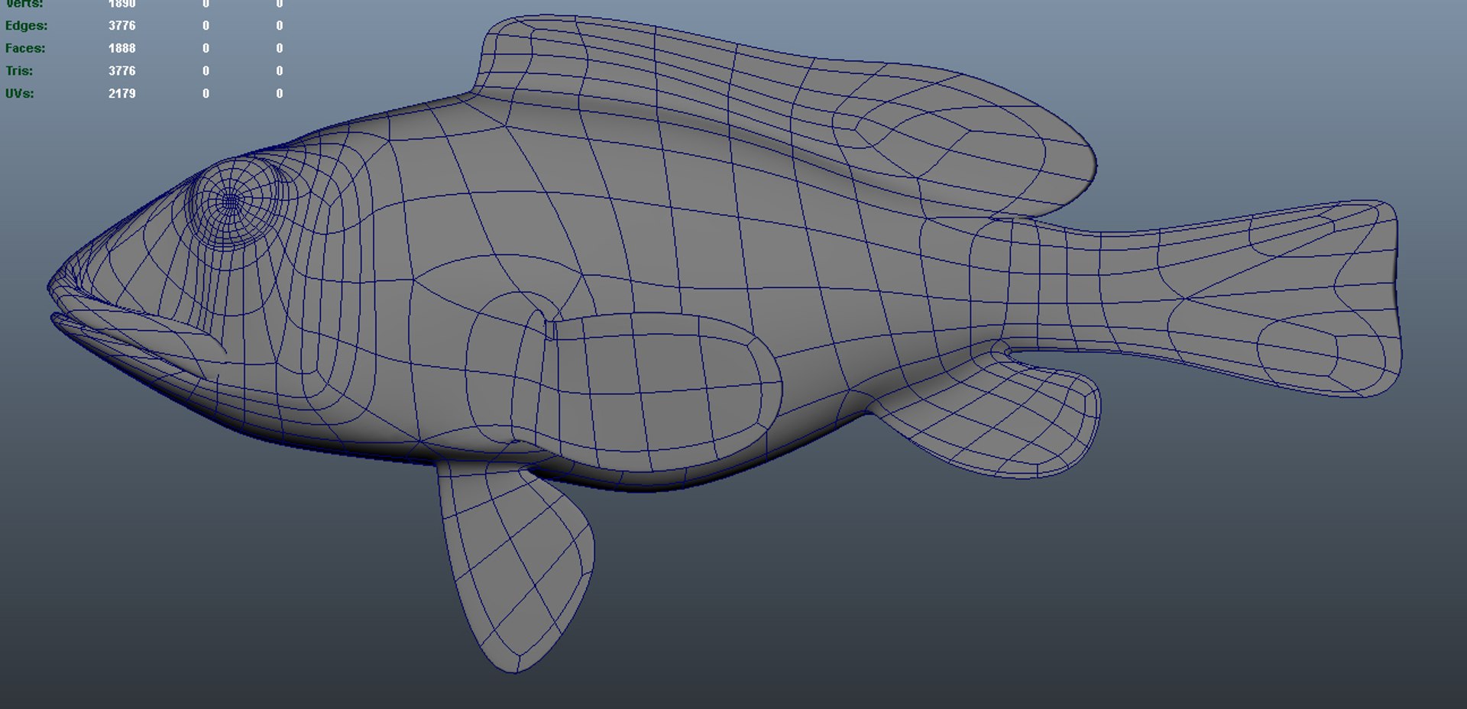Click the Faces label in poly count

[24, 48]
